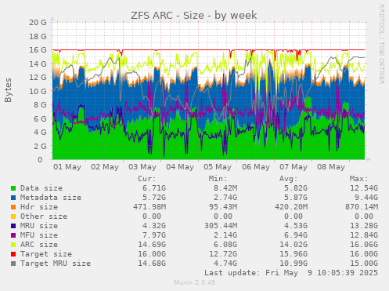Click Target MRU size maximum value 15.00G

364,264
